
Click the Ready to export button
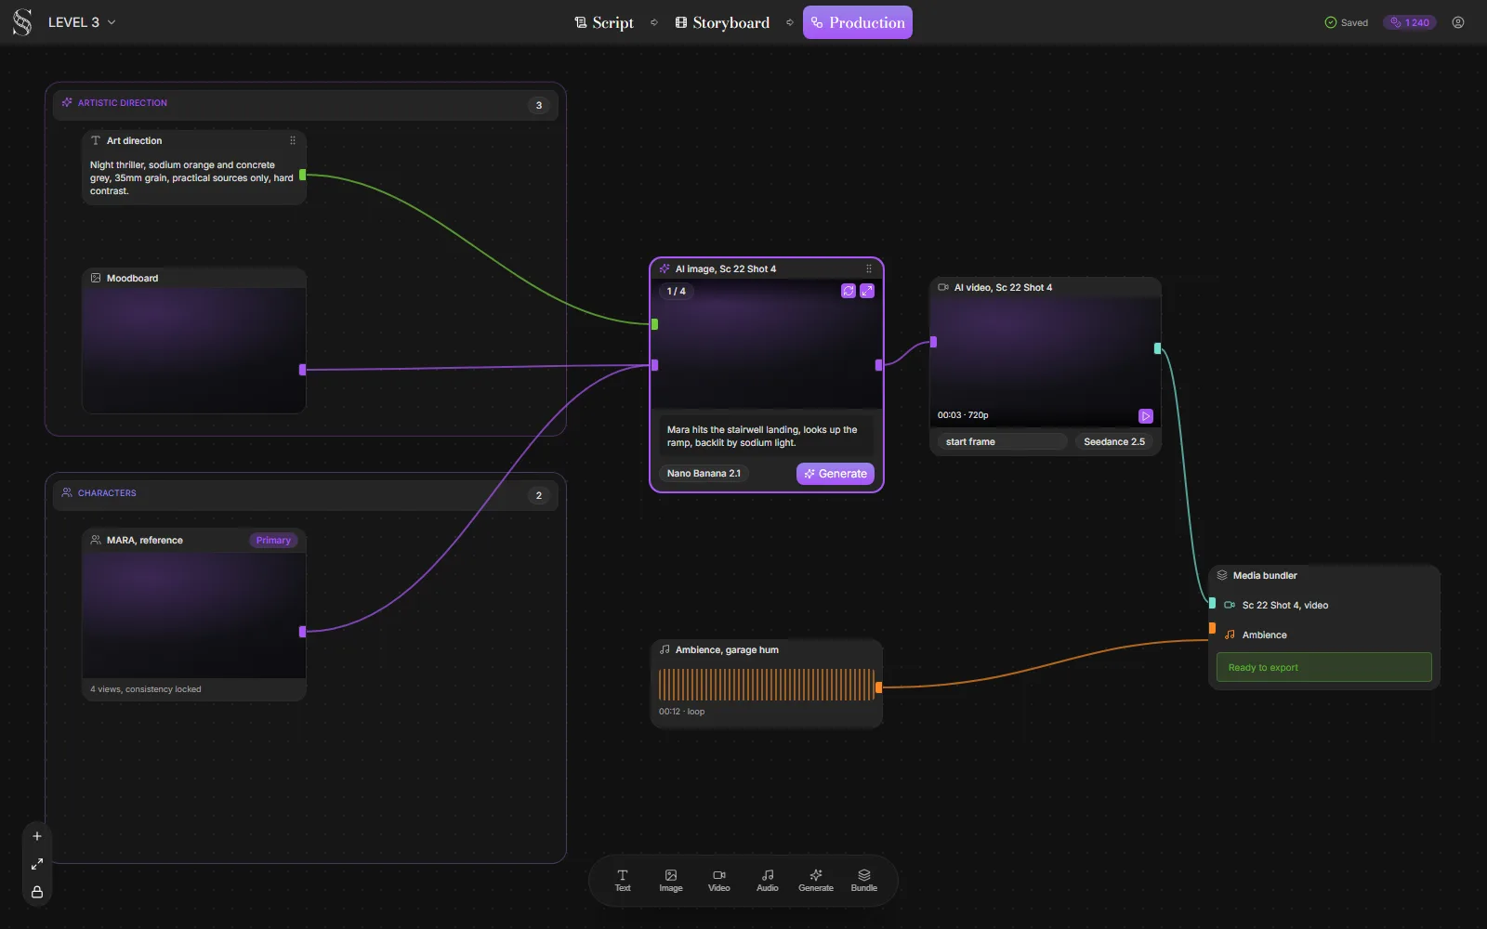[1324, 667]
